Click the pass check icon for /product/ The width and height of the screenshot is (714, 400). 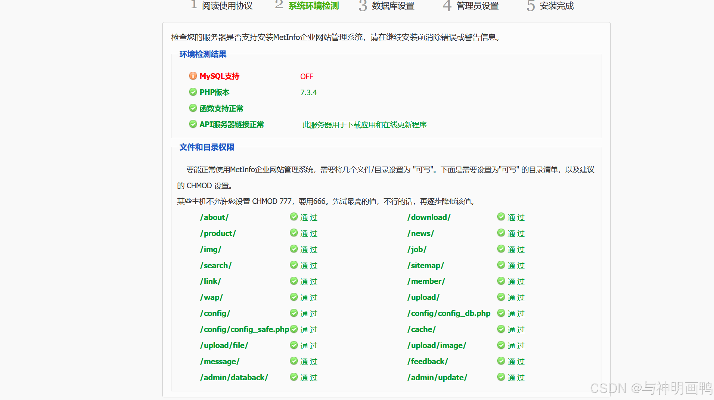coord(294,233)
